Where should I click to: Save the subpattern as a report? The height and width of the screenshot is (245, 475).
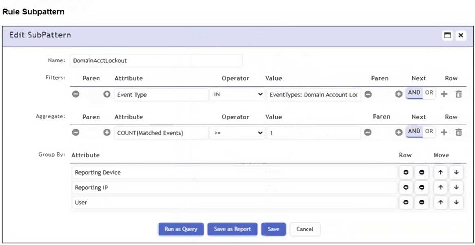click(232, 229)
